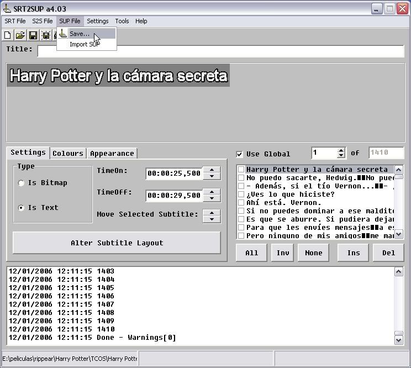Viewport: 411px width, 368px height.
Task: Click the Move Selected Subtitle spinner
Action: pyautogui.click(x=212, y=215)
